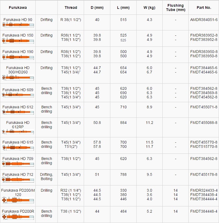
Task: Click the Furukawa HD 615 shank adapter image
Action: click(18, 147)
